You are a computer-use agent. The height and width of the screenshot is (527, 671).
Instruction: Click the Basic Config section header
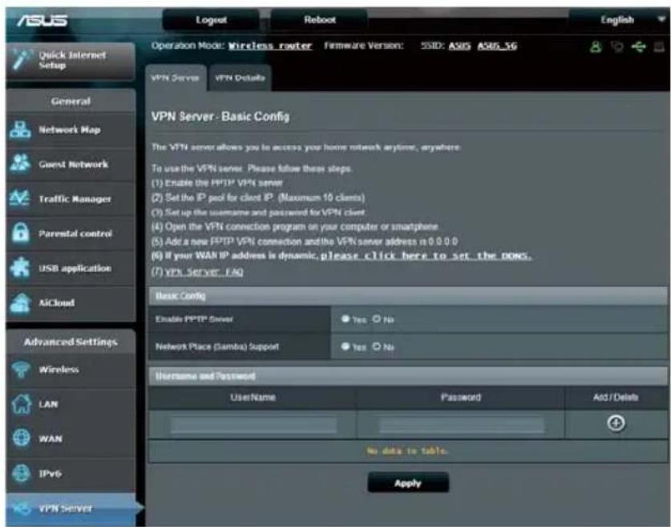(408, 296)
